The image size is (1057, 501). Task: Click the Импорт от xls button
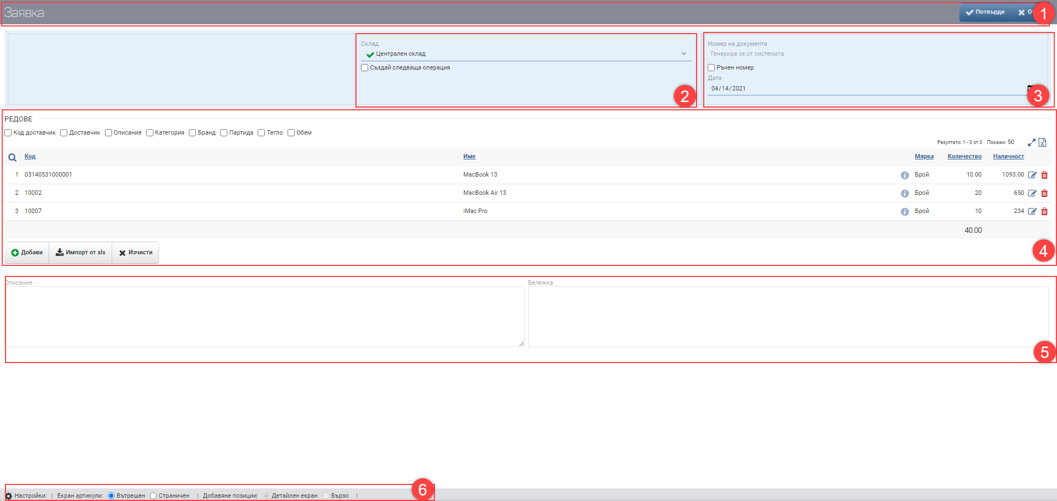click(x=80, y=252)
